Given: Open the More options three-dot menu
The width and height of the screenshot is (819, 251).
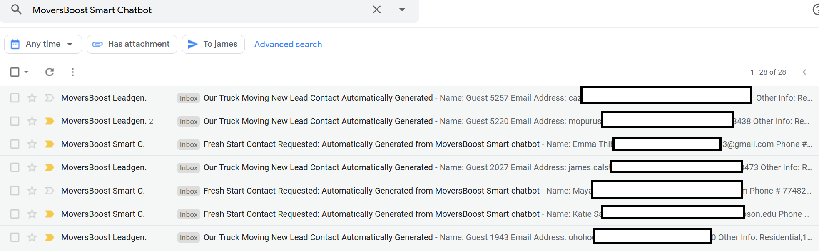Looking at the screenshot, I should tap(73, 72).
